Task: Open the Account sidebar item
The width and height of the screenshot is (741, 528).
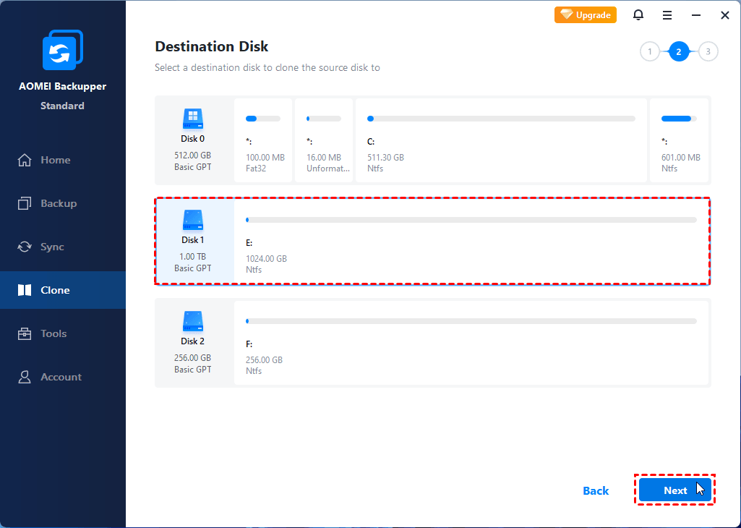Action: (61, 377)
